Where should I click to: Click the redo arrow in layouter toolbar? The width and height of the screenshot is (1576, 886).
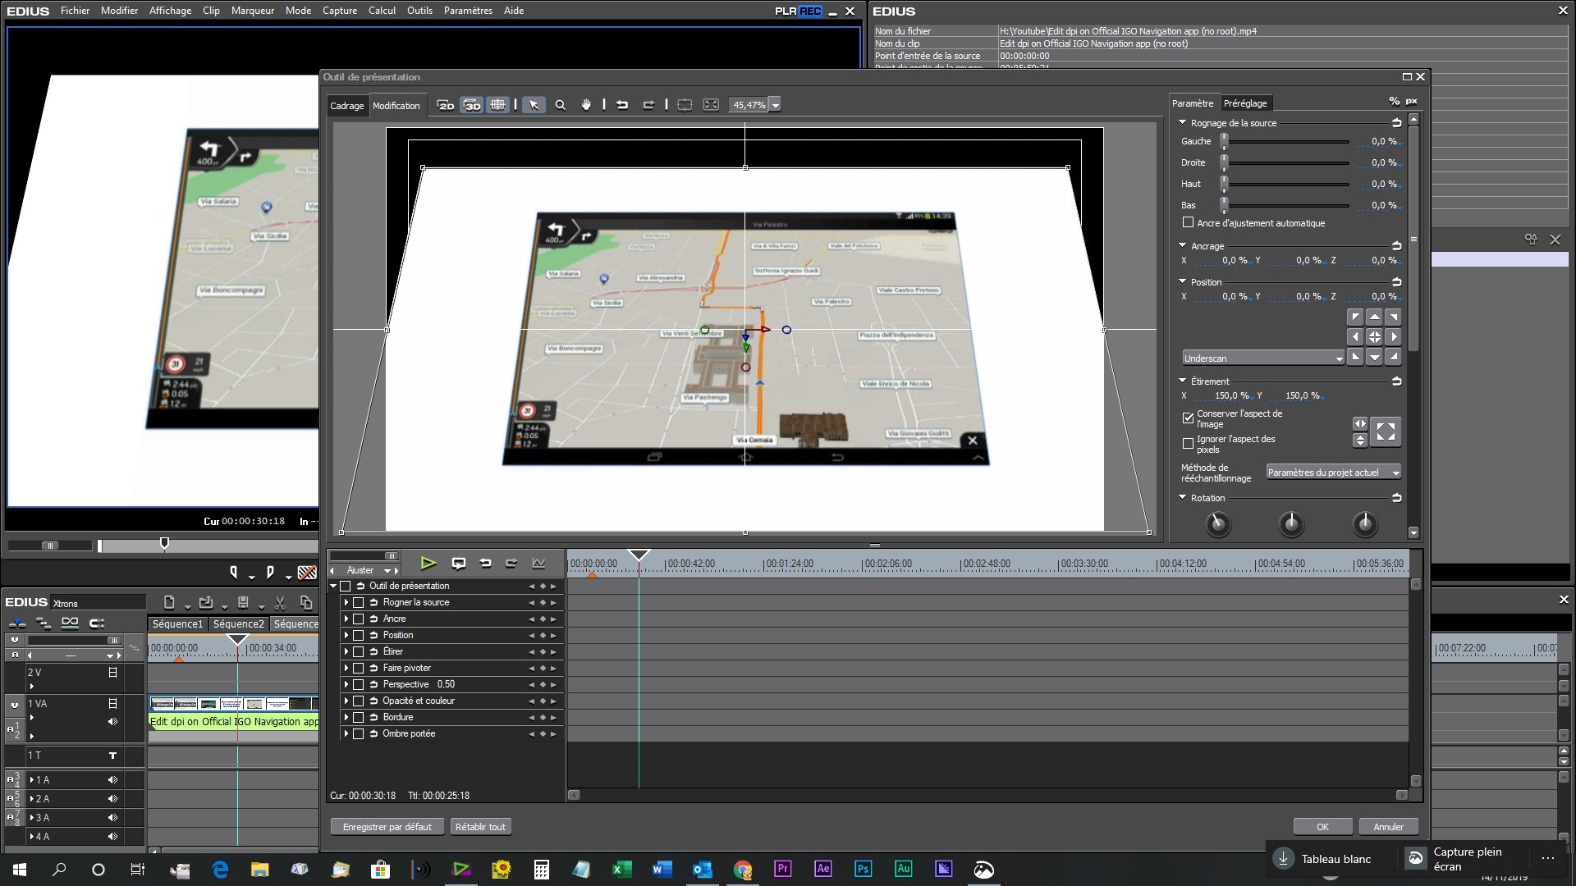(648, 105)
